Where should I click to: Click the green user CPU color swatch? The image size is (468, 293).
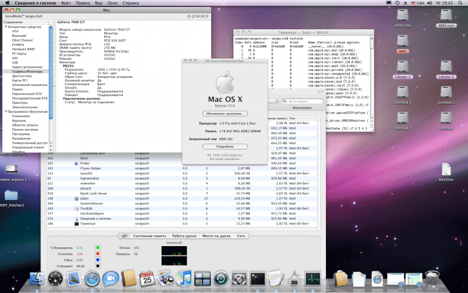[x=98, y=247]
